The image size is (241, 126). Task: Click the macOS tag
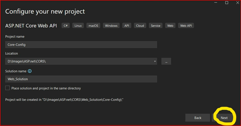(93, 26)
